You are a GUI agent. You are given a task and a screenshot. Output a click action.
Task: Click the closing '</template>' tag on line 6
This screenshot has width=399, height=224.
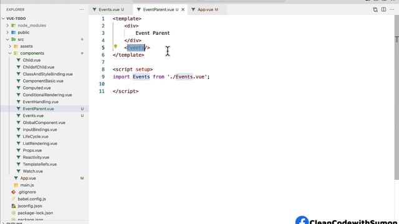(x=128, y=55)
